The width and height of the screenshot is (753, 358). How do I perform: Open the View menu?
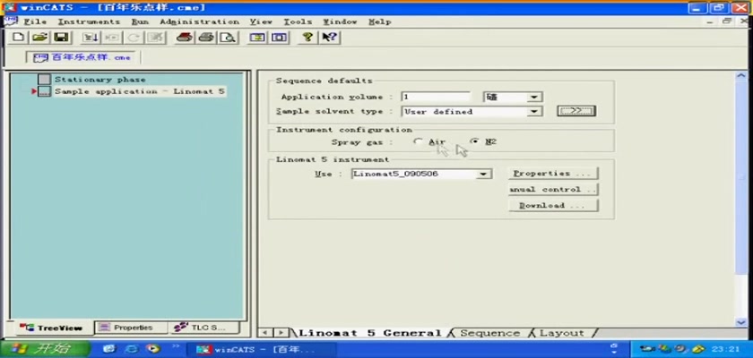(261, 21)
